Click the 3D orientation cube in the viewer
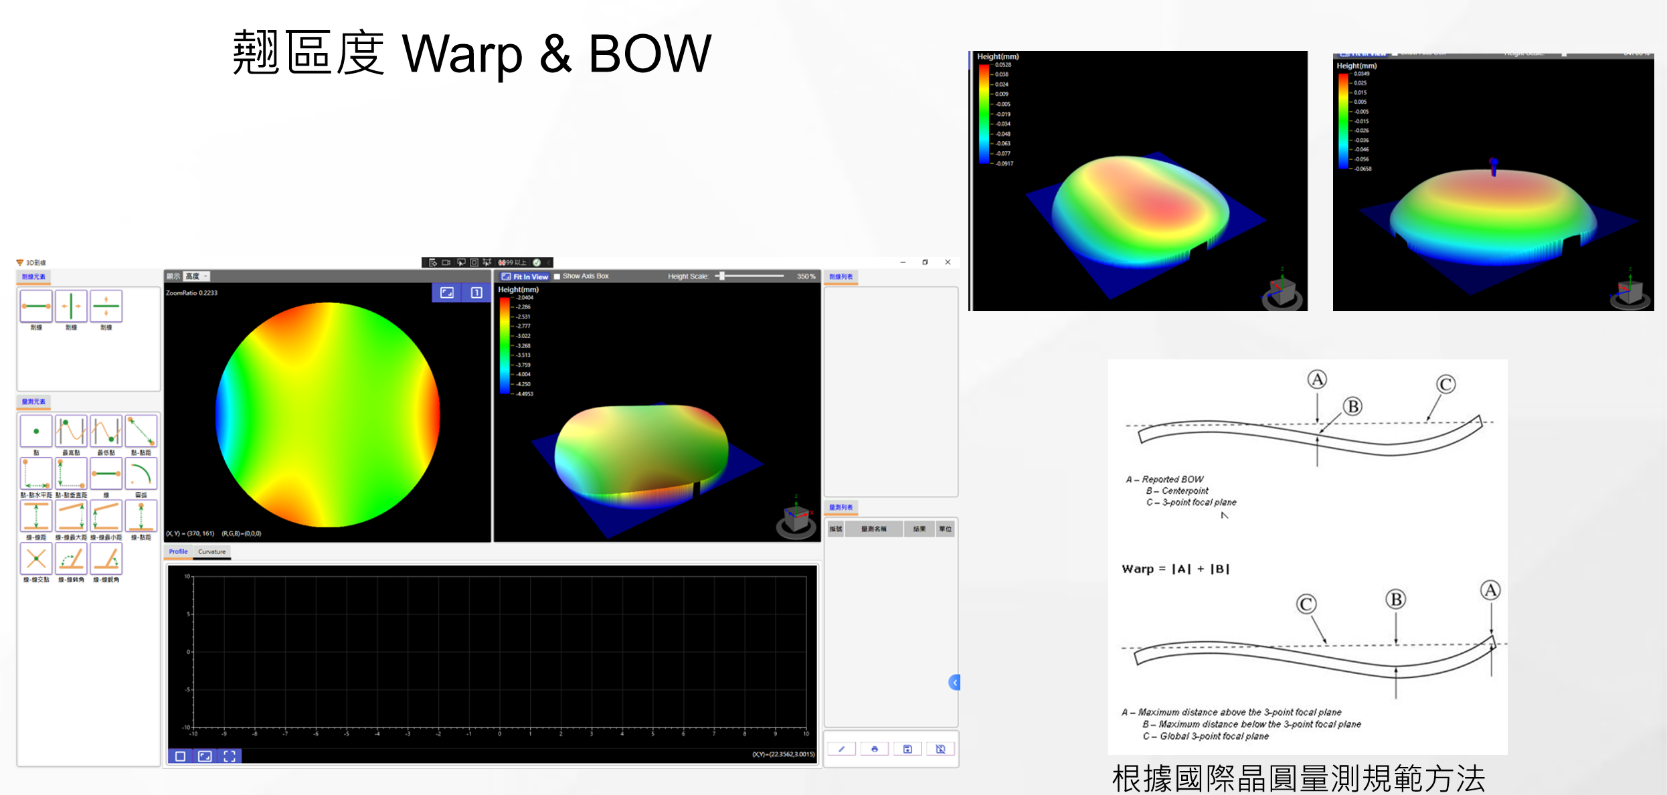Screen dimensions: 1667x795 pos(796,519)
